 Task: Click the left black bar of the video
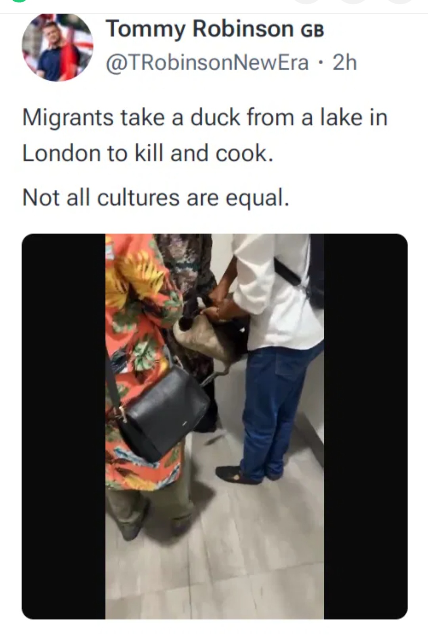63,426
